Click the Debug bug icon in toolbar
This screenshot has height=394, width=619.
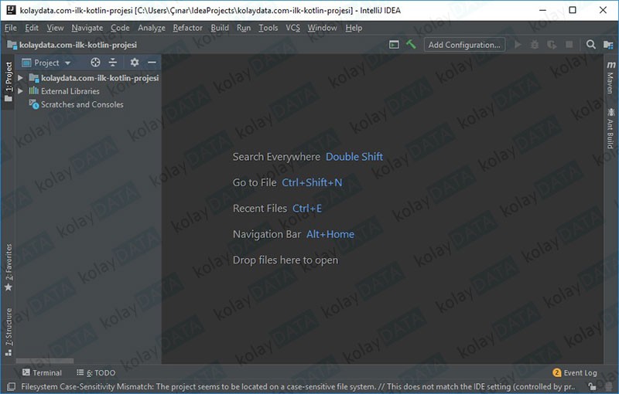(x=535, y=45)
